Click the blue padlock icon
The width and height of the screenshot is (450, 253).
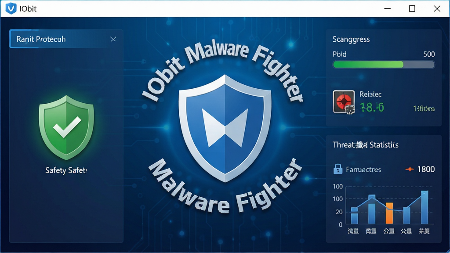[338, 169]
